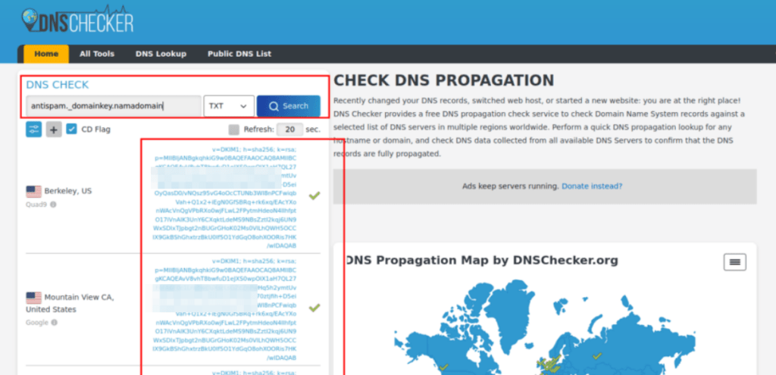The height and width of the screenshot is (375, 776).
Task: Click the Berkeley DKIM TXT record result
Action: (x=225, y=198)
